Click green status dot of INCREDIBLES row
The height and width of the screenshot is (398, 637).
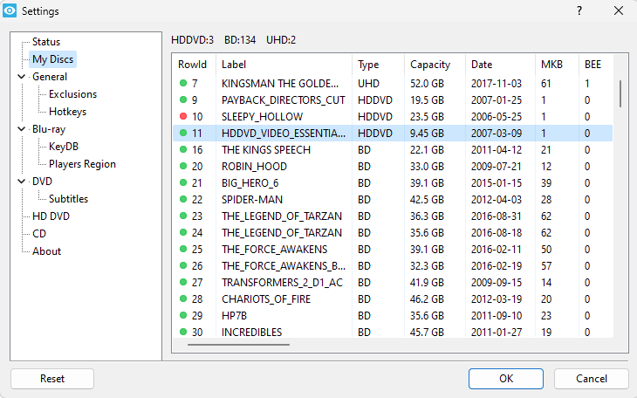tap(183, 333)
